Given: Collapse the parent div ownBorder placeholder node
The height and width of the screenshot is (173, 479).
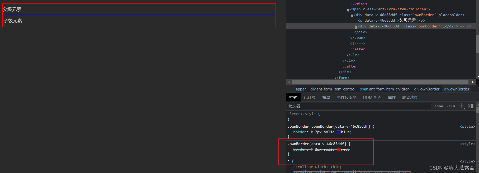Looking at the screenshot, I should (x=352, y=16).
